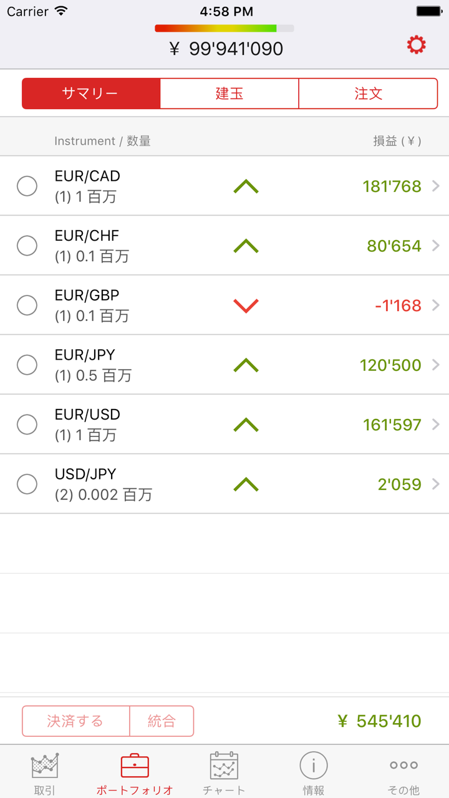The width and height of the screenshot is (449, 798).
Task: Switch to the 建玉 tab
Action: [229, 94]
